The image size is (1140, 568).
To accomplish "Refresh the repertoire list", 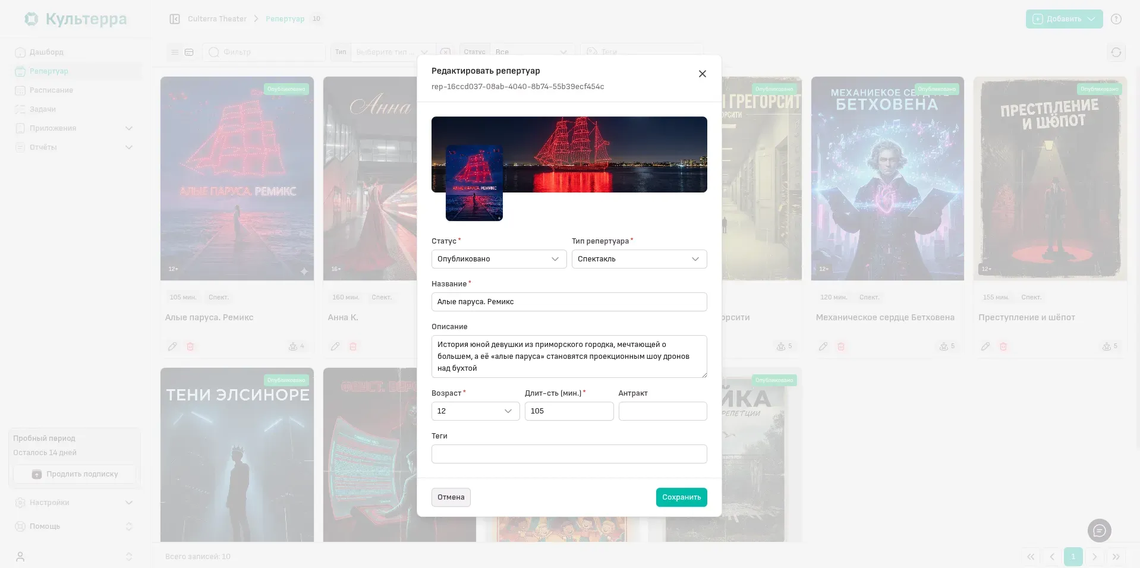I will pos(1116,52).
